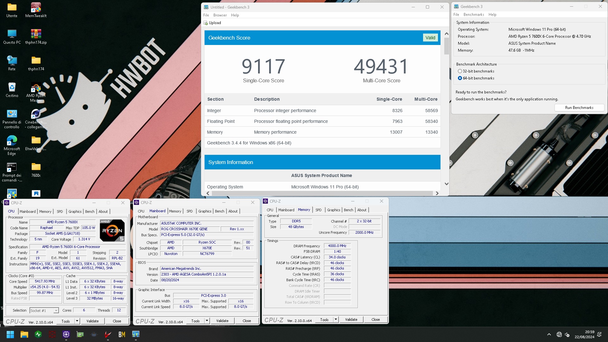Screen dimensions: 608x342
Task: Click the scroll down arrow in Geekbench results
Action: pyautogui.click(x=446, y=184)
